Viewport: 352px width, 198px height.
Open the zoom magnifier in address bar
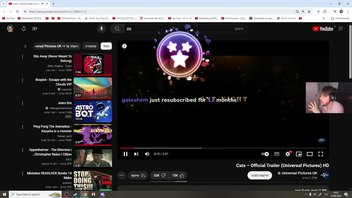click(x=303, y=12)
